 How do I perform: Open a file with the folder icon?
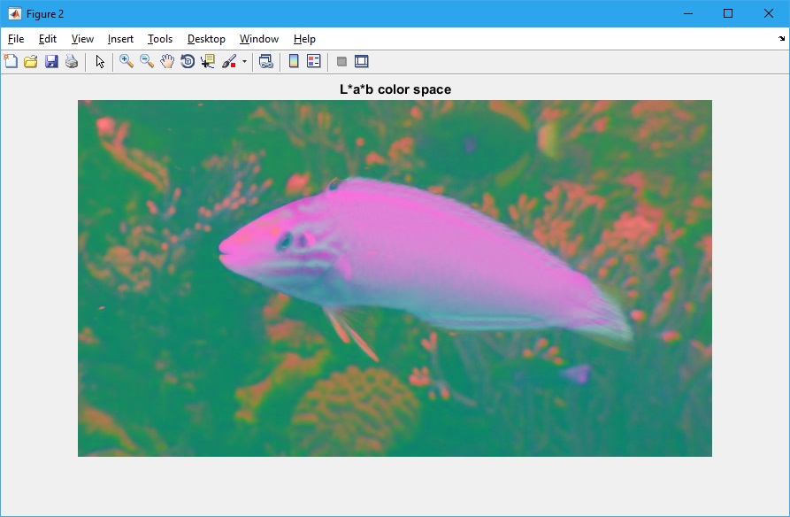click(x=31, y=61)
